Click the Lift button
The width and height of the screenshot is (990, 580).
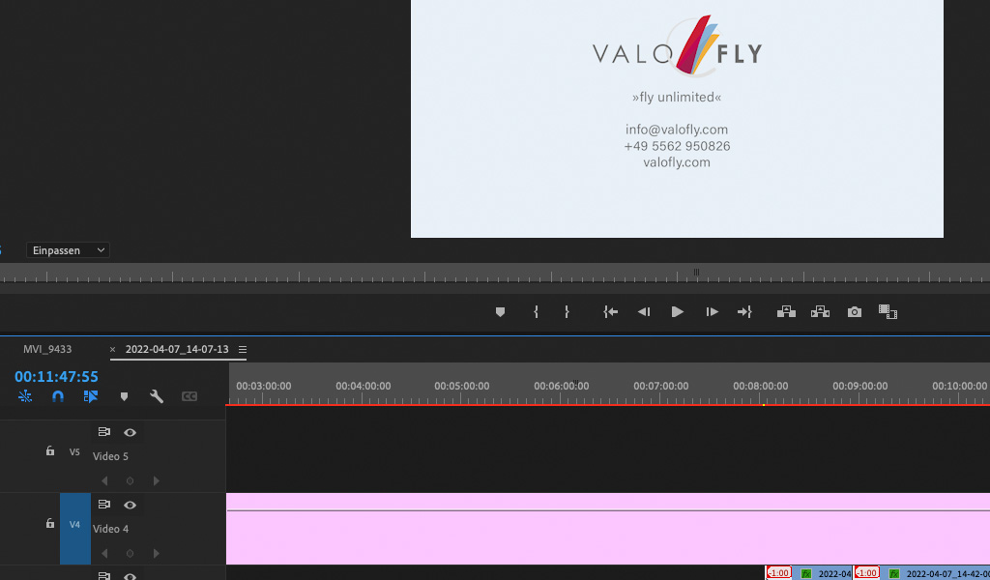point(786,312)
